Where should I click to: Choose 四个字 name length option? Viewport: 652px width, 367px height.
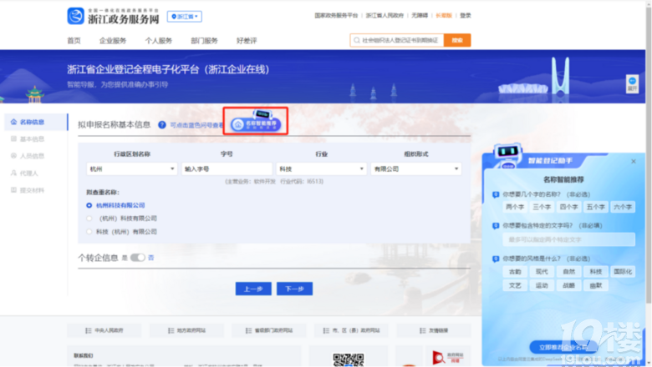pos(569,207)
